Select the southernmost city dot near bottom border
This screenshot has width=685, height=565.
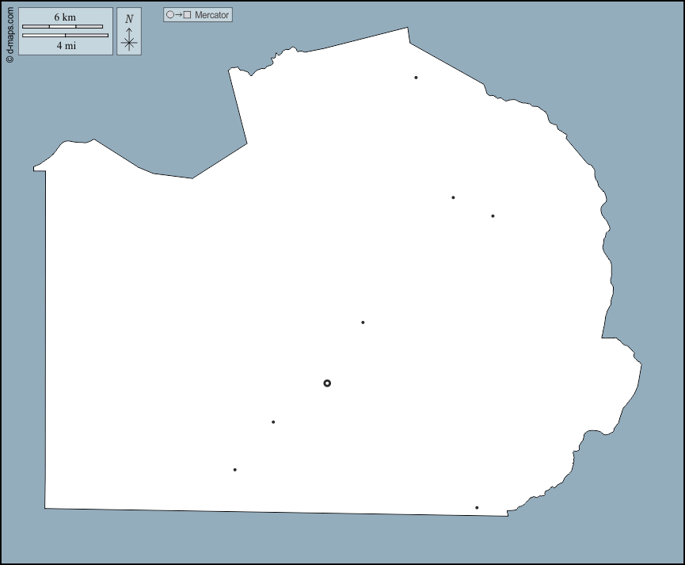[477, 508]
